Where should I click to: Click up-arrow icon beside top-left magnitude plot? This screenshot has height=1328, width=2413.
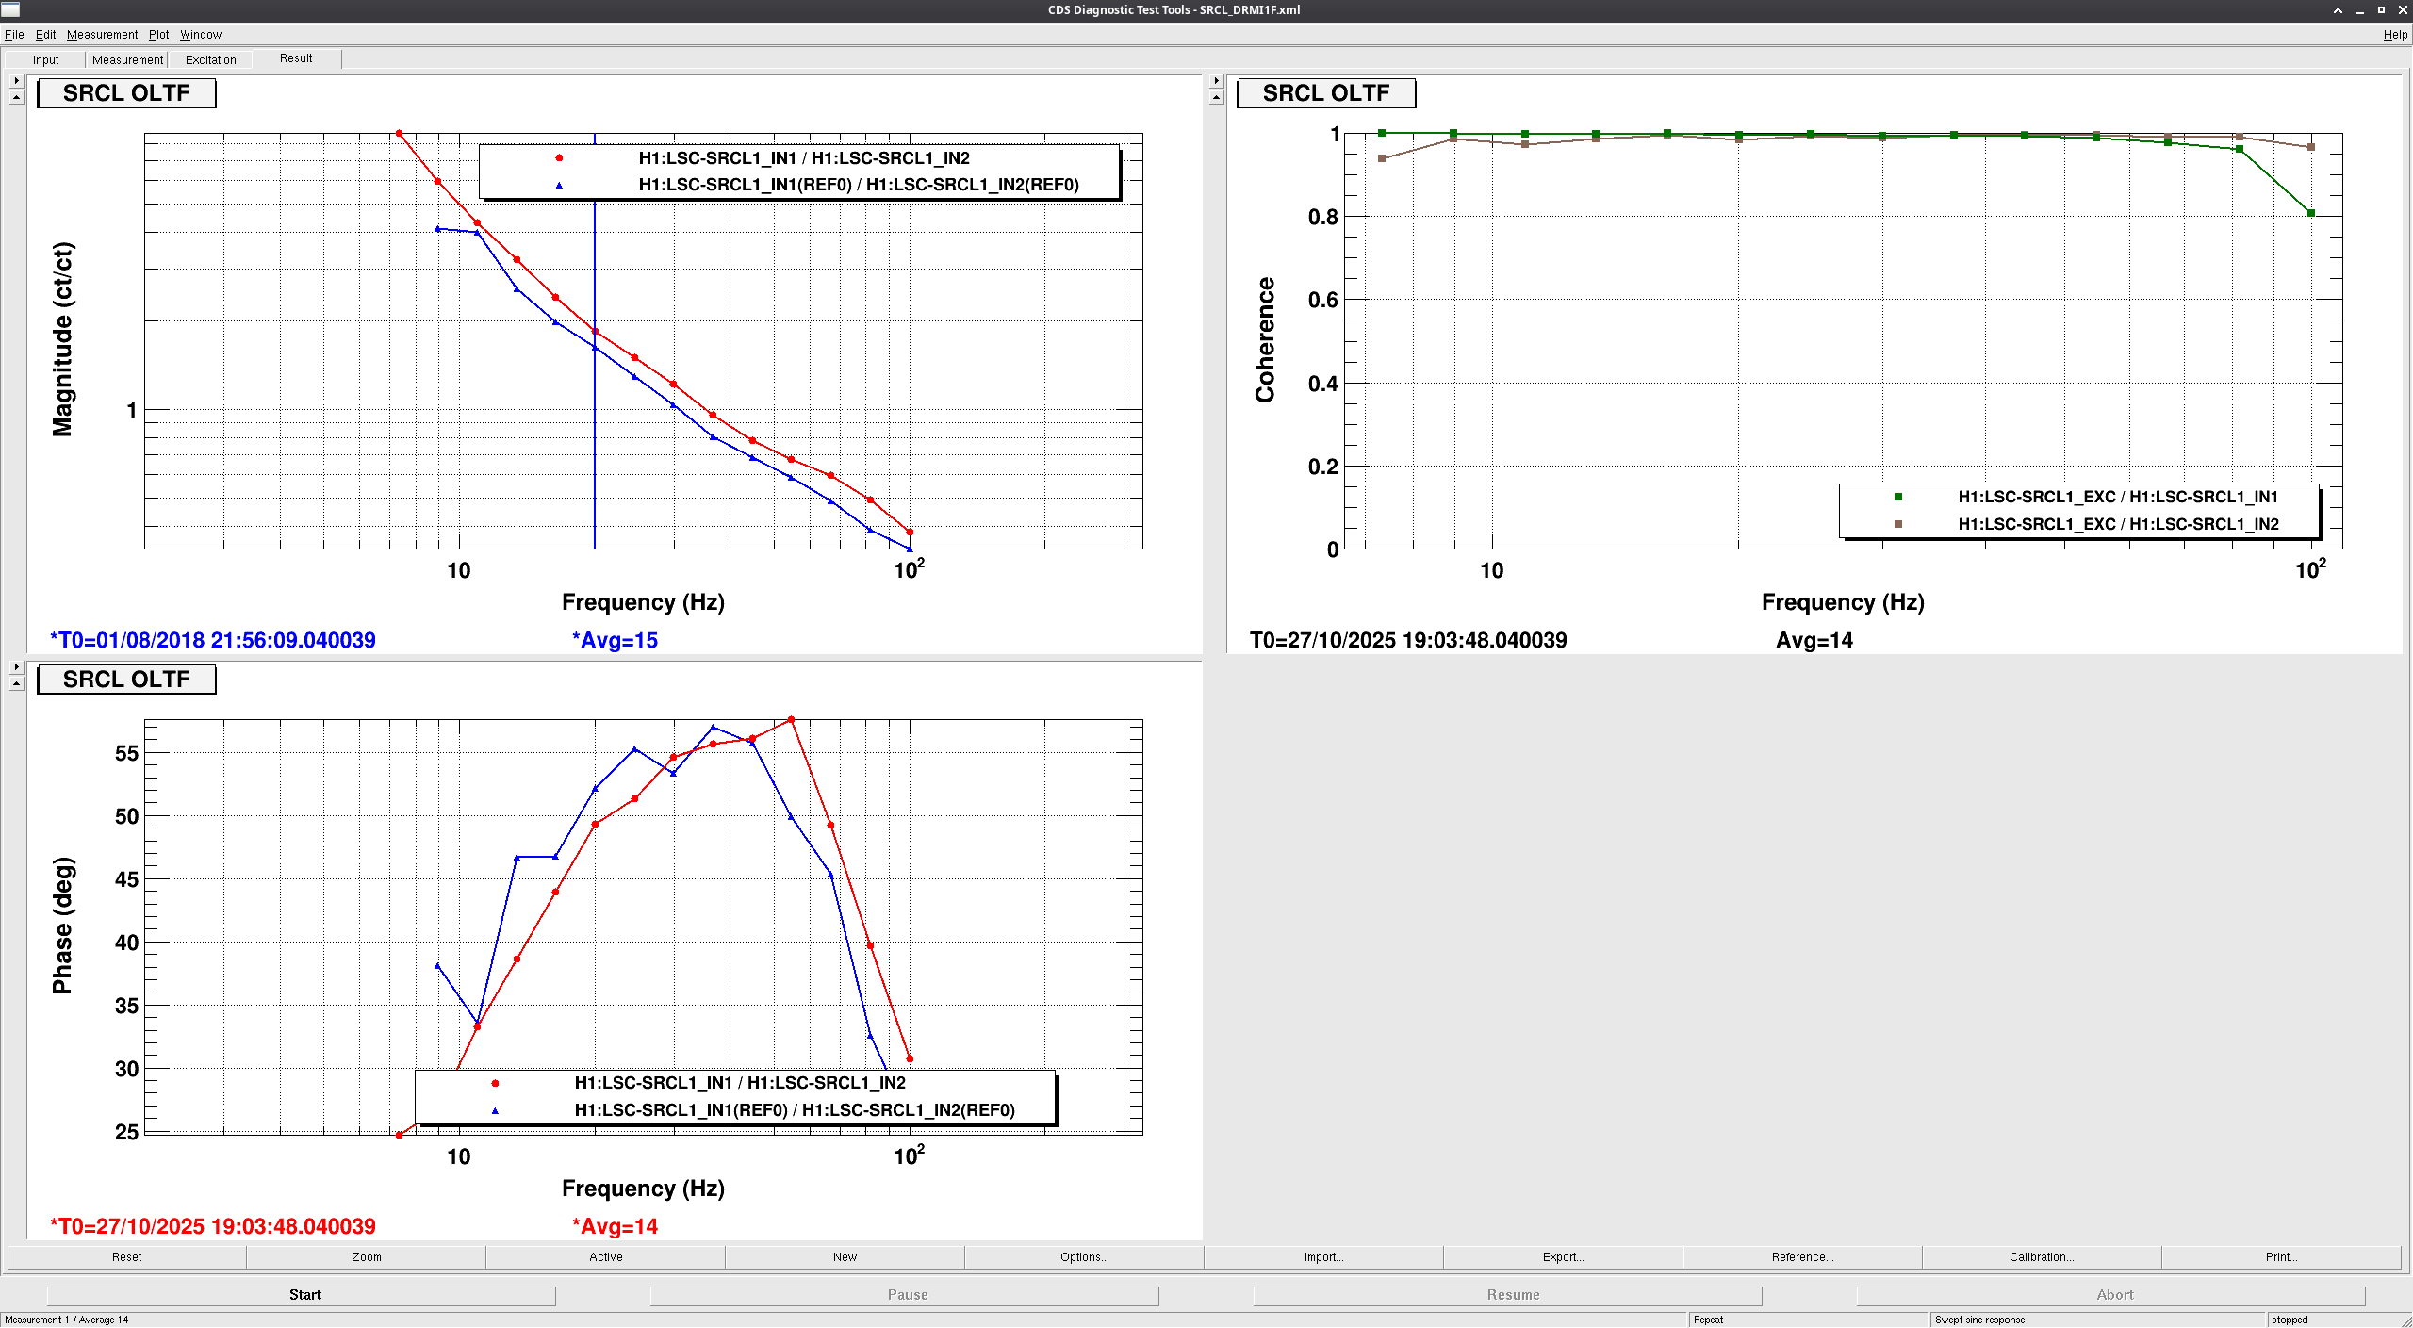point(16,97)
